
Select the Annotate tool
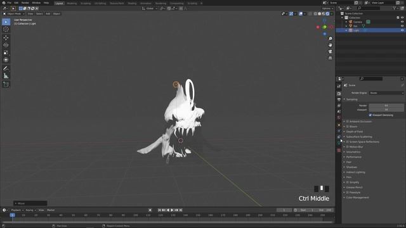[x=6, y=68]
